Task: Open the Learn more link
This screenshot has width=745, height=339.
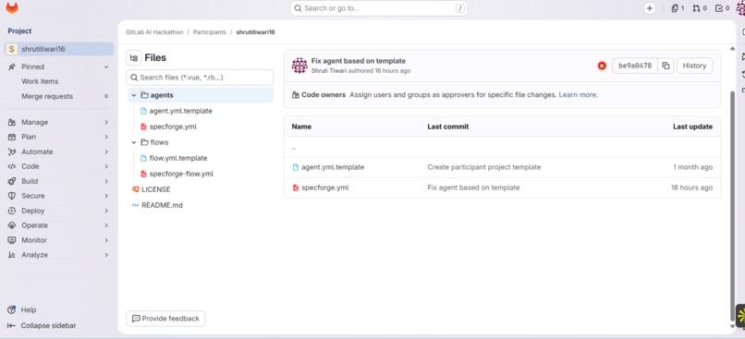Action: pyautogui.click(x=579, y=94)
